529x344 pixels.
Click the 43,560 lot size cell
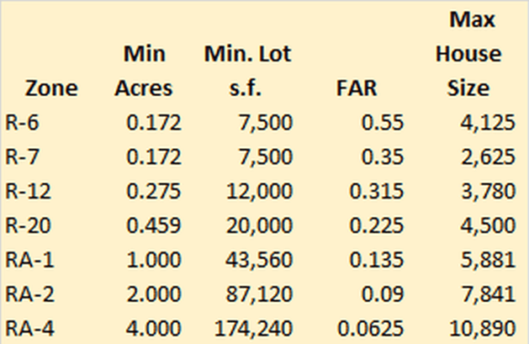coord(259,260)
